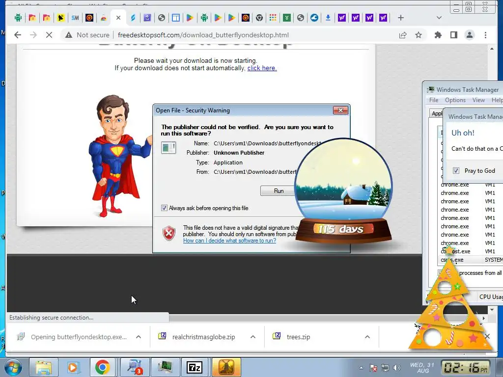The image size is (503, 377).
Task: Follow the 'click here' download link
Action: click(262, 68)
